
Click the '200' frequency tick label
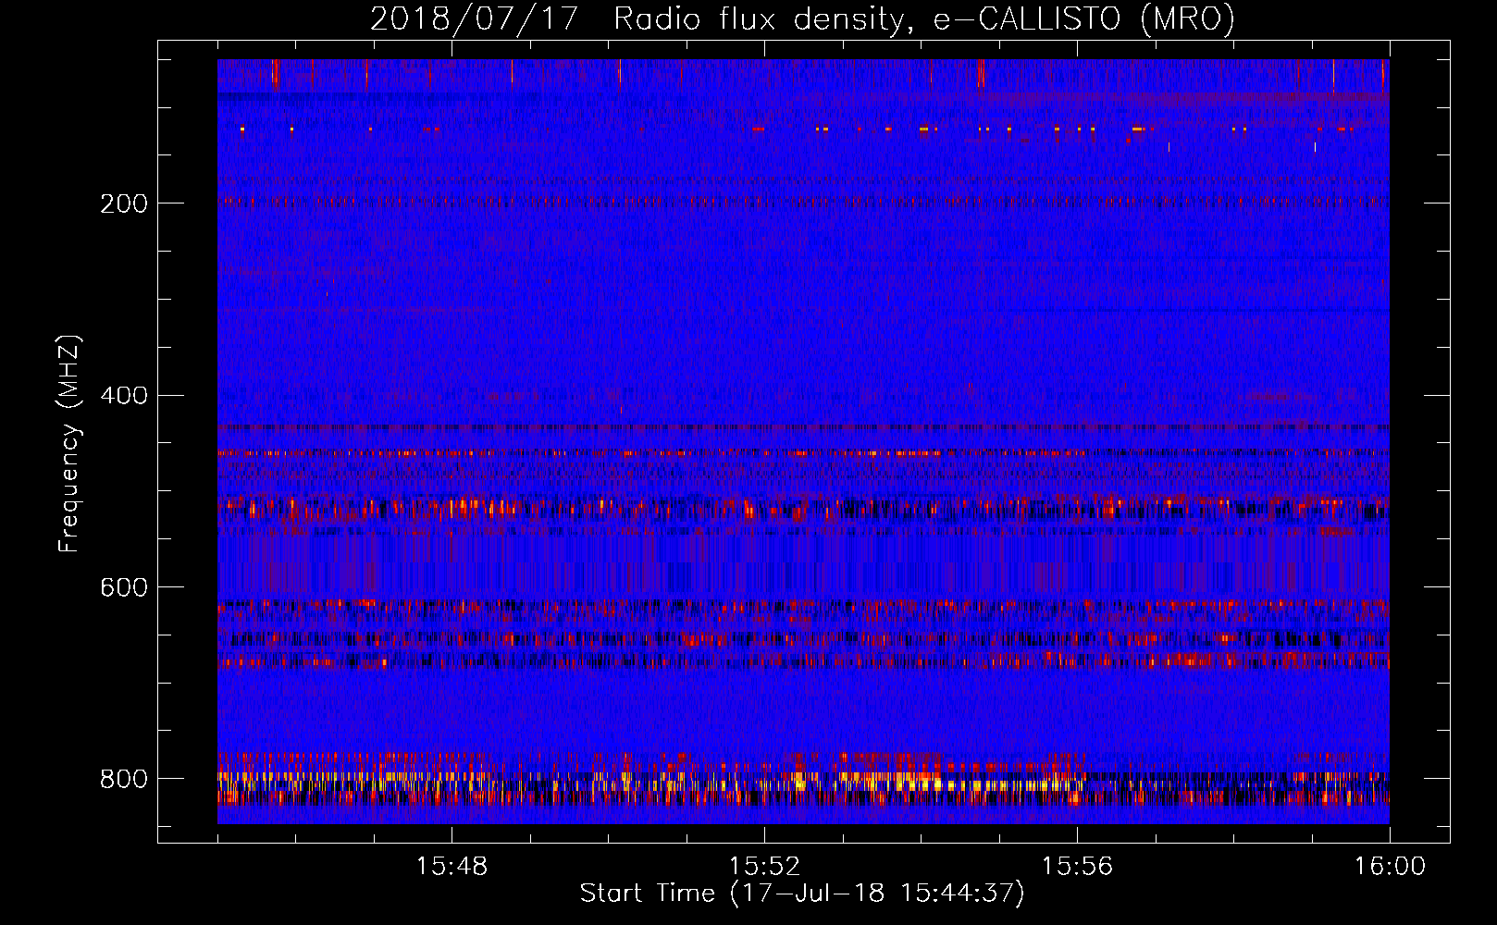124,203
